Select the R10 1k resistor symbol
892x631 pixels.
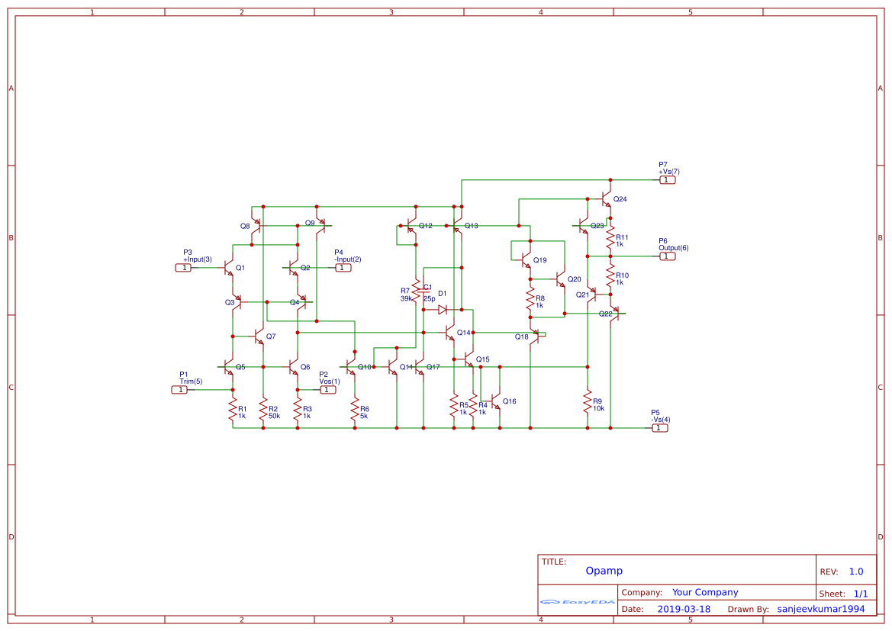pos(610,276)
